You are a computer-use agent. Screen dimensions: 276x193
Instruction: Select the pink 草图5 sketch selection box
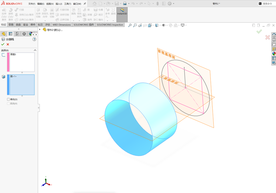click(x=22, y=62)
